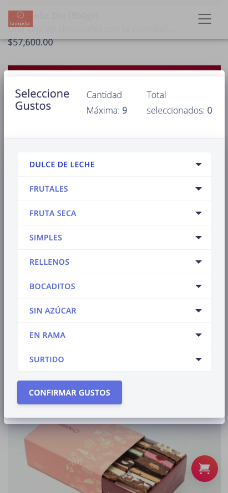Viewport: 228px width, 493px height.
Task: Expand the FRUTALES dropdown arrow
Action: tap(199, 189)
